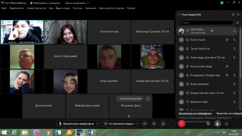Image resolution: width=242 pixels, height=136 pixels.
Task: Open the chat bubble icon
Action: point(227,124)
